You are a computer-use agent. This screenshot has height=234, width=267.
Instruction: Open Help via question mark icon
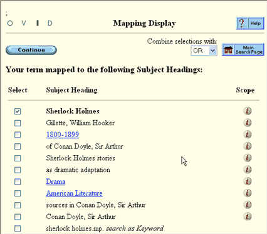pos(242,23)
